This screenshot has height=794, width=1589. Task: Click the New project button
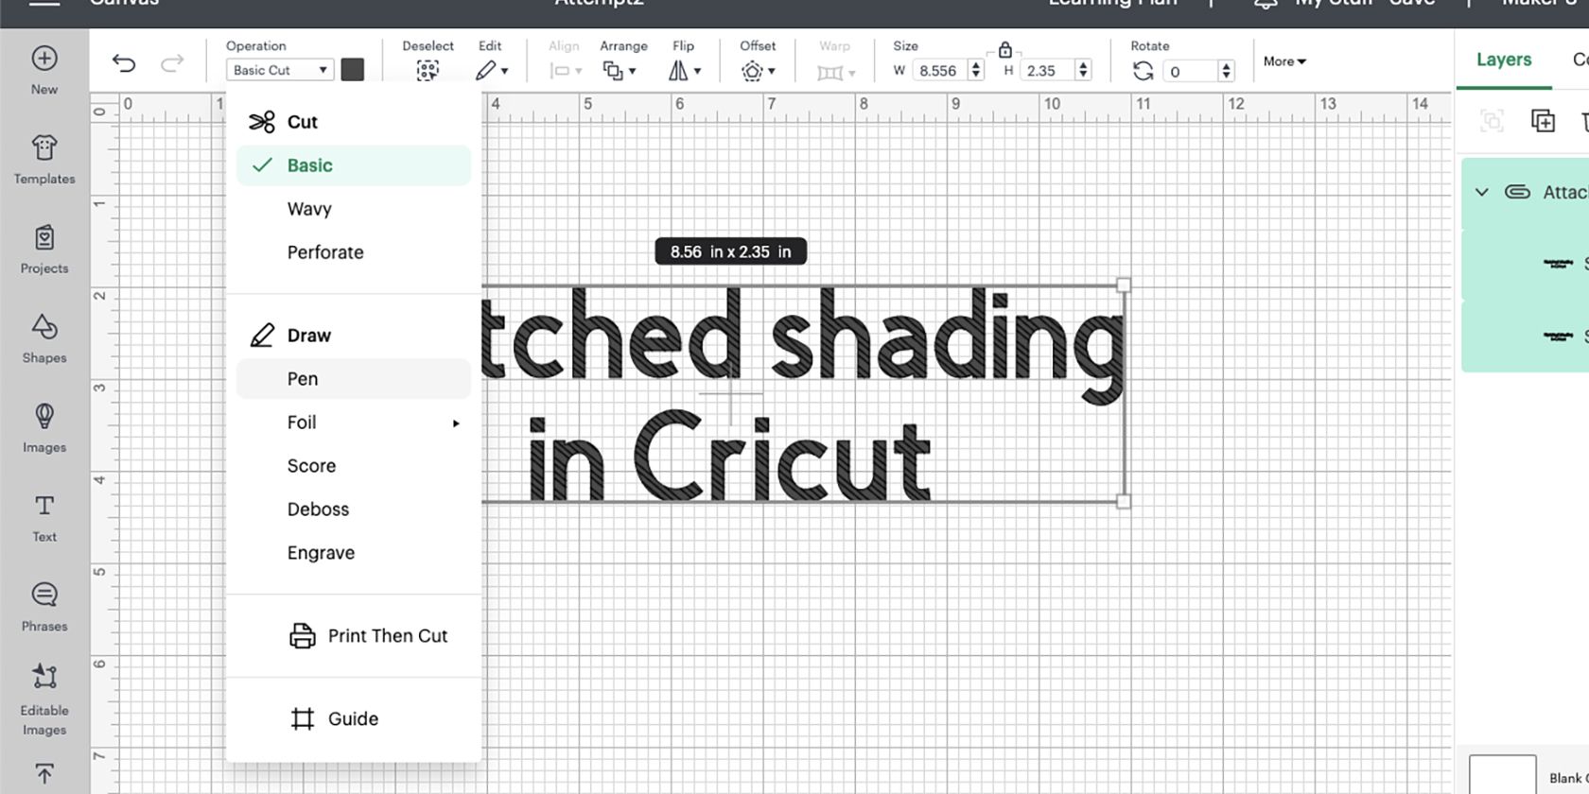pos(44,69)
